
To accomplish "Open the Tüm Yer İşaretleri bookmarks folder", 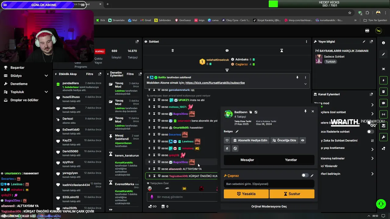I will [x=375, y=20].
